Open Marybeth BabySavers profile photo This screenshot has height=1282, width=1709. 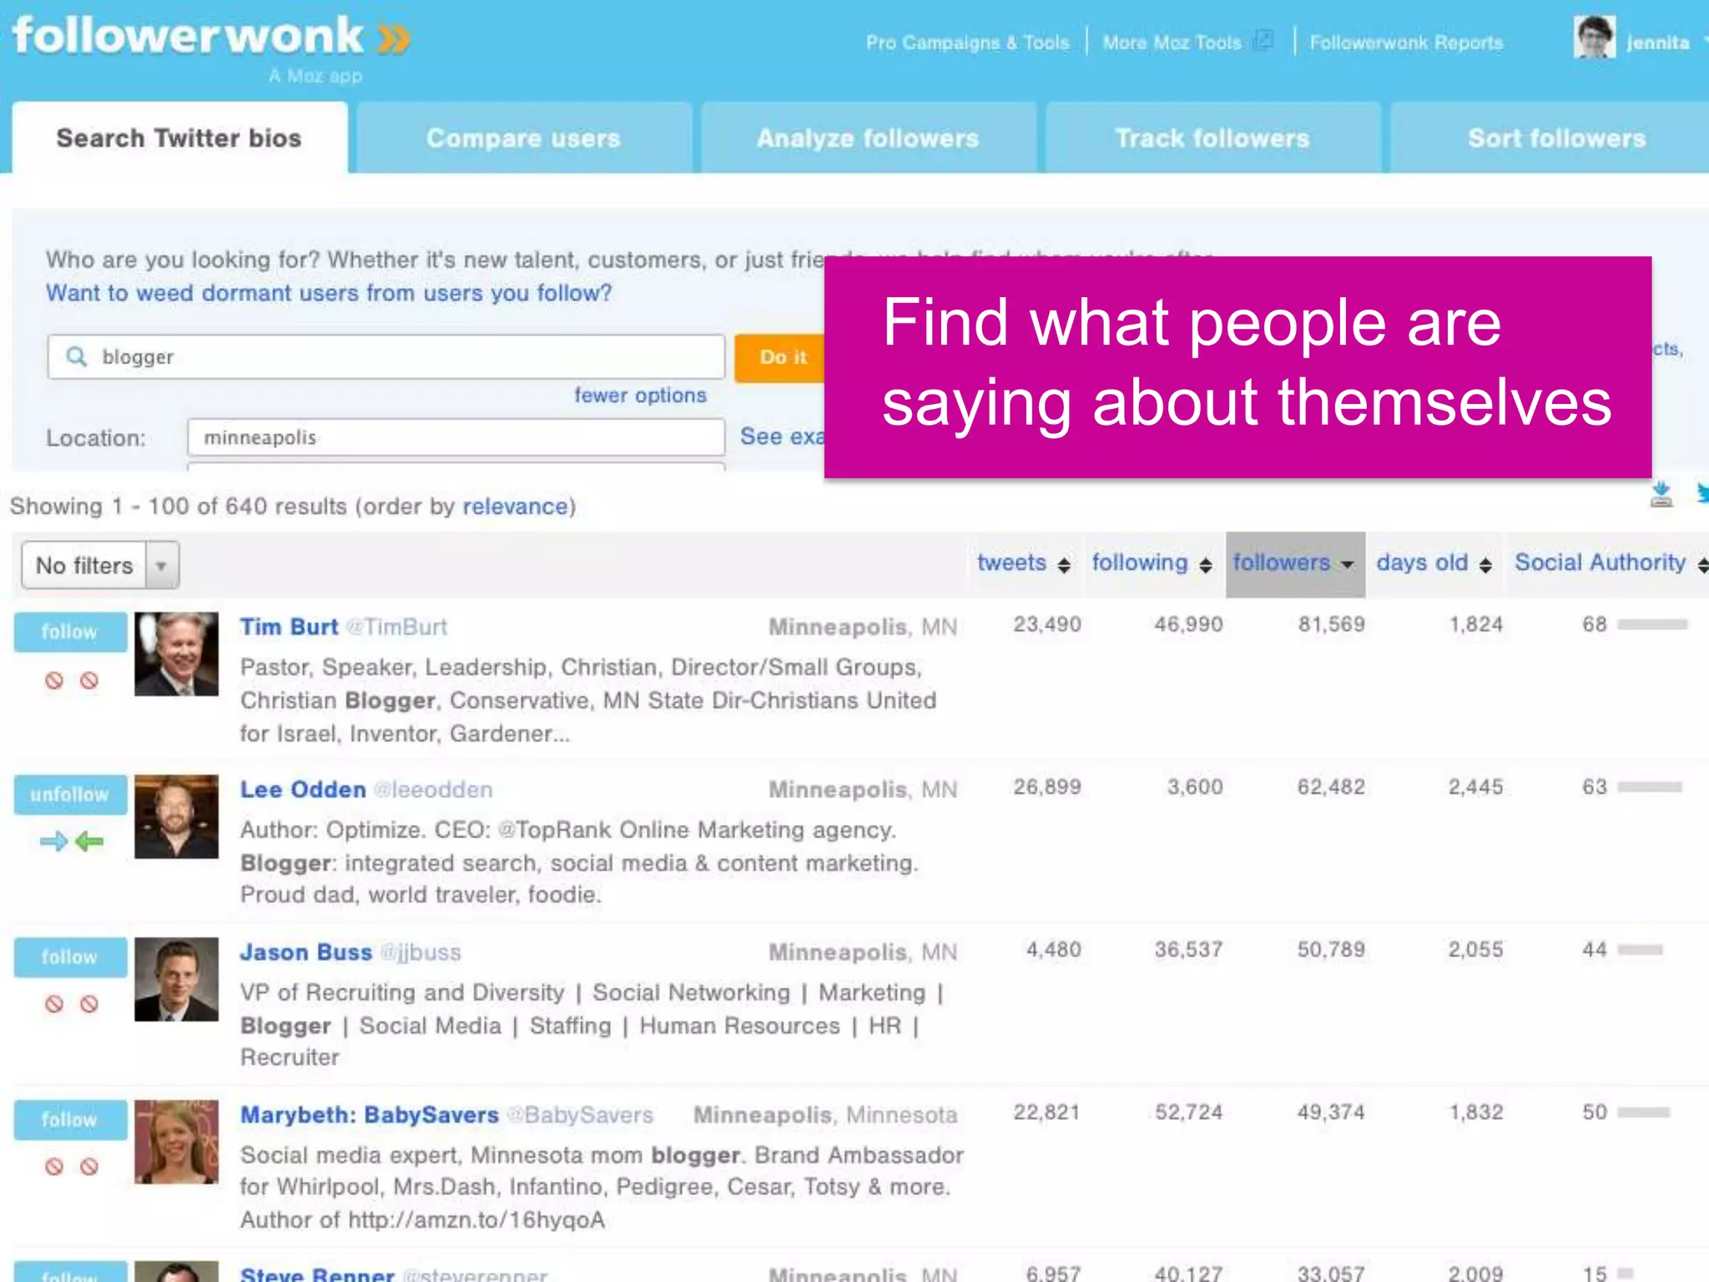click(x=176, y=1142)
